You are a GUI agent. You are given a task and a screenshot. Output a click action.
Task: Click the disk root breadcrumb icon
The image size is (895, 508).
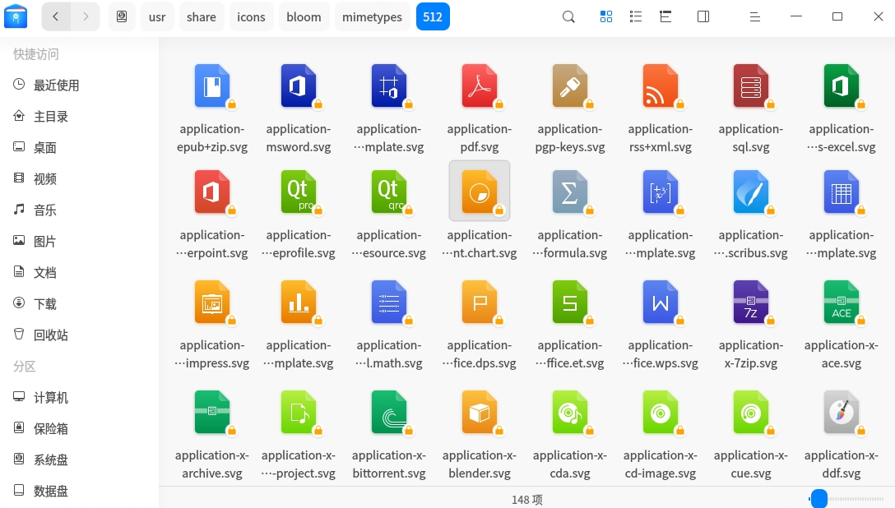click(122, 16)
